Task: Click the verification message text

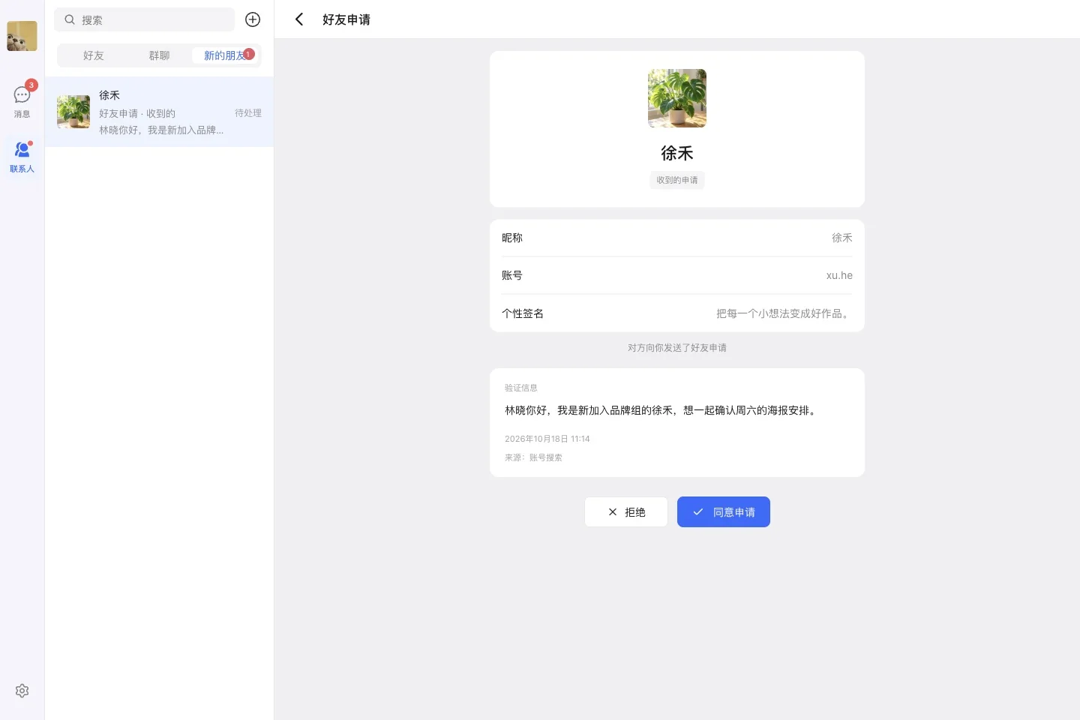Action: coord(662,410)
